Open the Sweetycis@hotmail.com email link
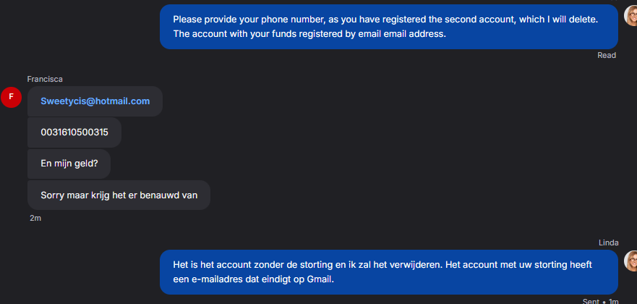The width and height of the screenshot is (637, 304). coord(95,101)
